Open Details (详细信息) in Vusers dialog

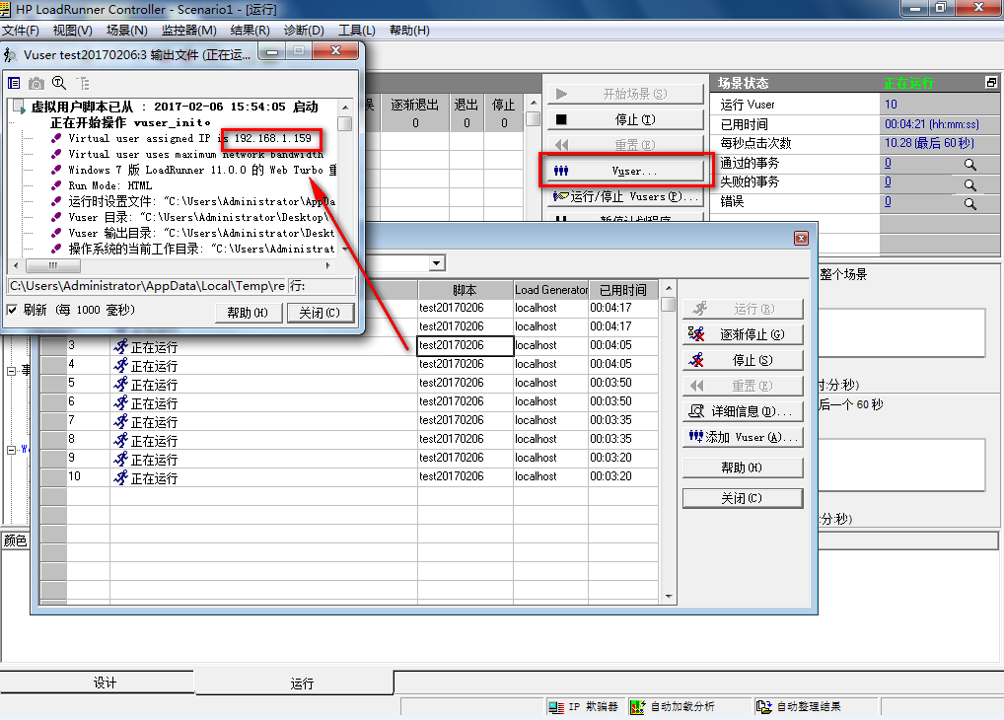coord(743,411)
